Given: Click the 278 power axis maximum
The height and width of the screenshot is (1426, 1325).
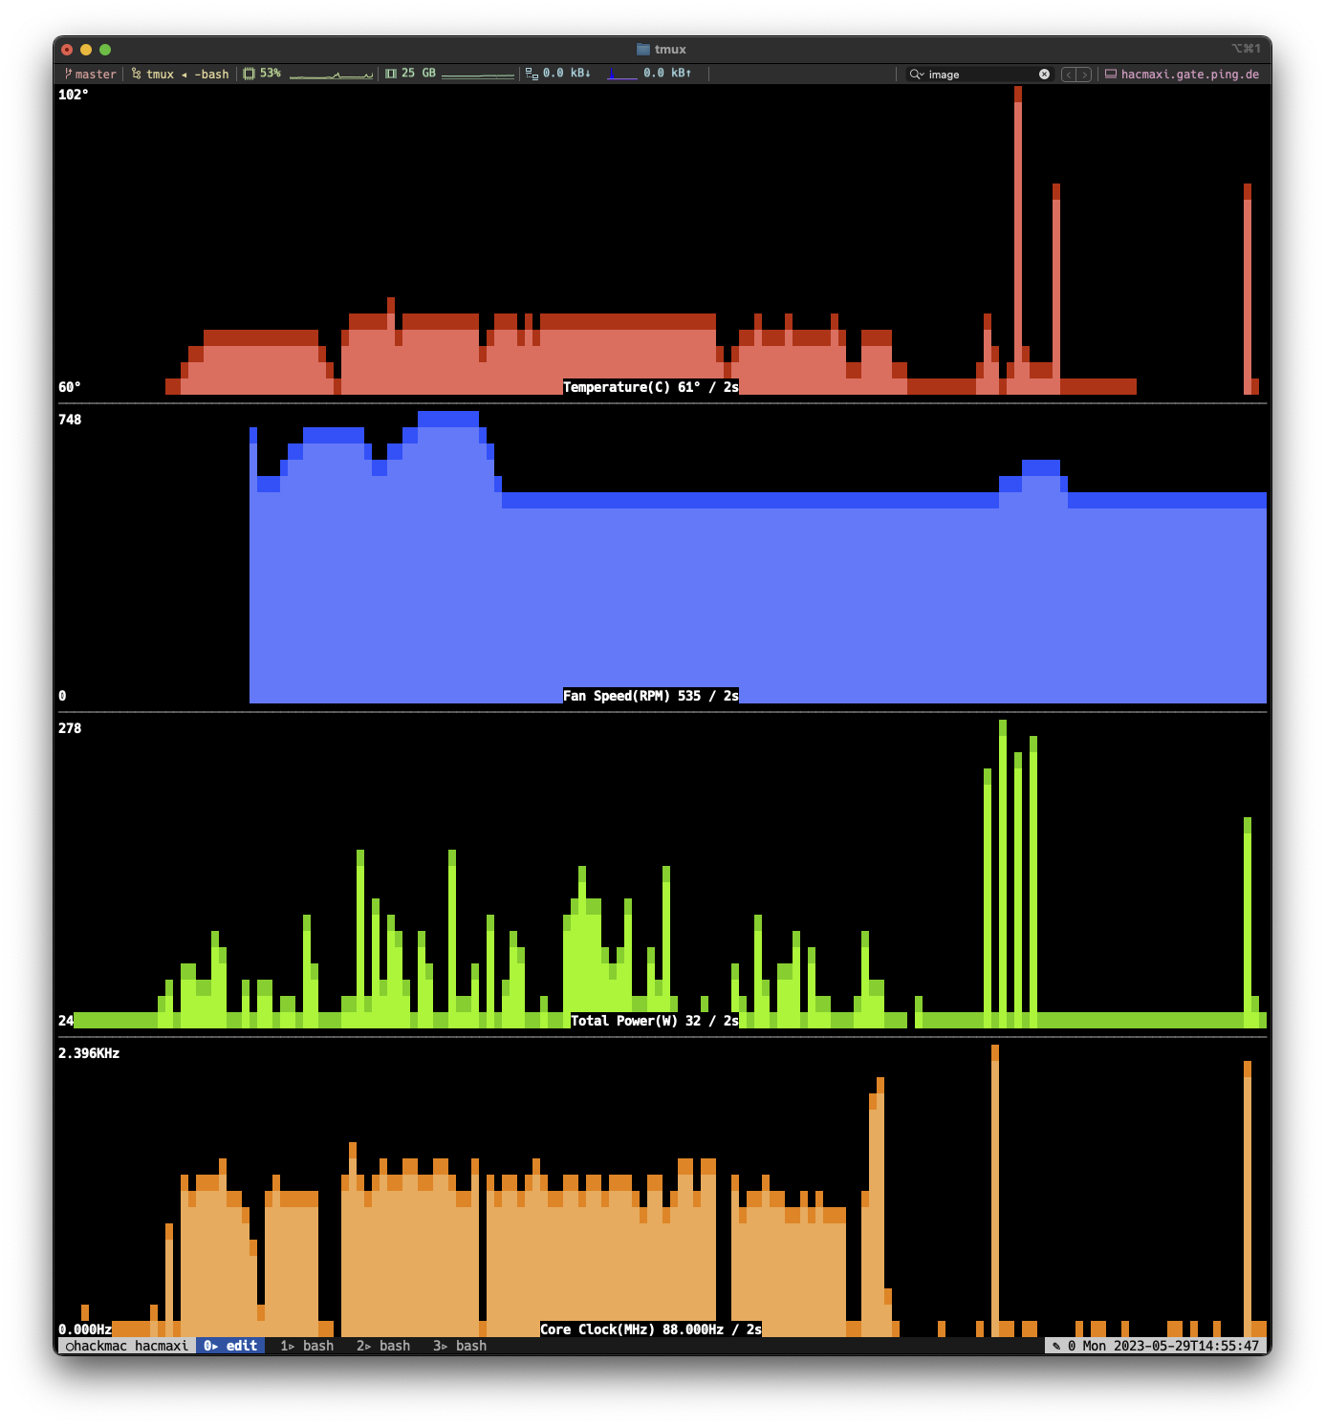Looking at the screenshot, I should (x=70, y=728).
